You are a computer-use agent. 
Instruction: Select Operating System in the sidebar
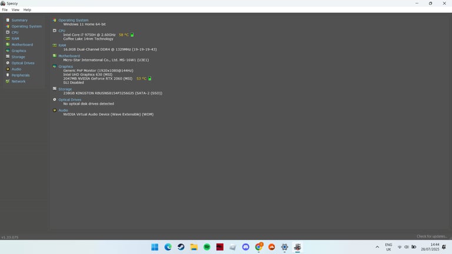(x=26, y=26)
